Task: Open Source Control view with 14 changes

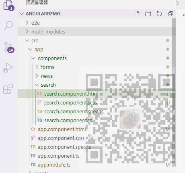Action: (9, 47)
